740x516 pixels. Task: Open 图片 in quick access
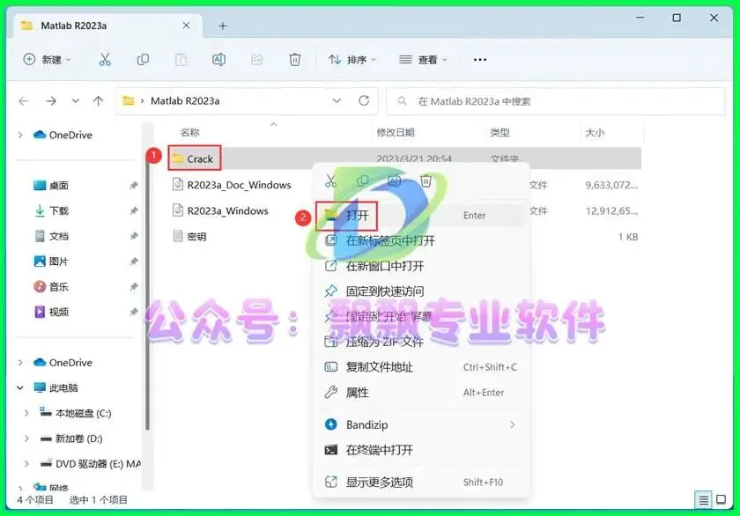point(51,262)
